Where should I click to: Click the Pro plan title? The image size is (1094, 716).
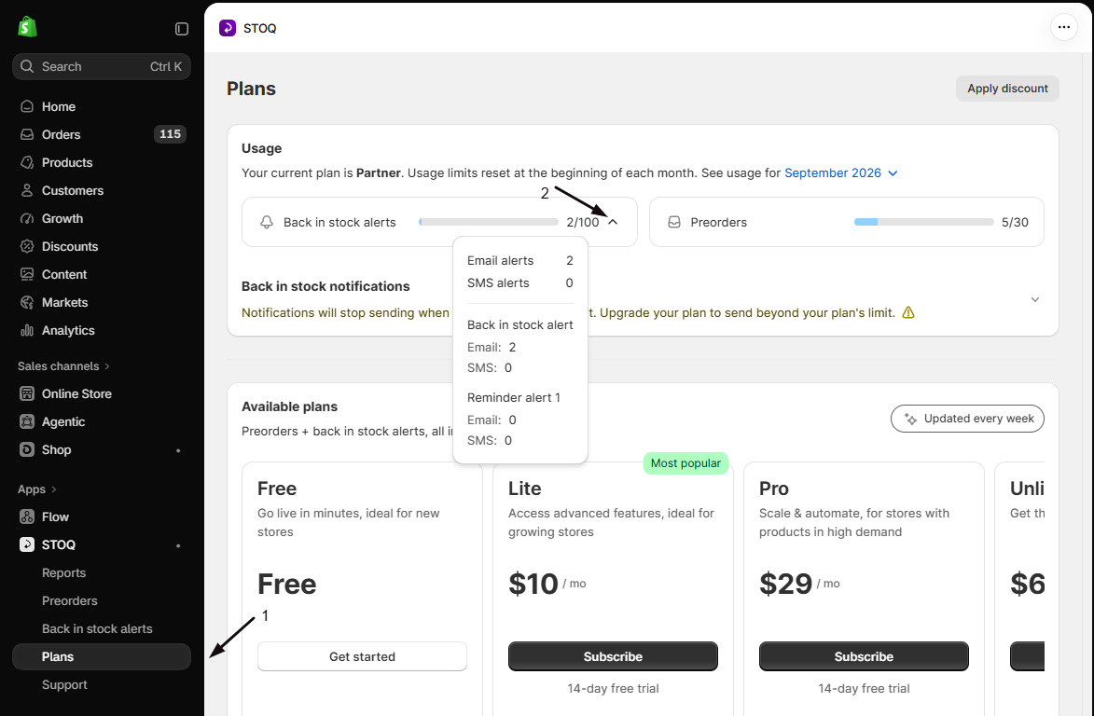pyautogui.click(x=774, y=489)
